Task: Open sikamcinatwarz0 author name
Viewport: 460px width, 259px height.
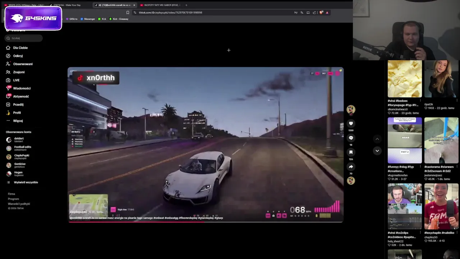Action: (398, 109)
